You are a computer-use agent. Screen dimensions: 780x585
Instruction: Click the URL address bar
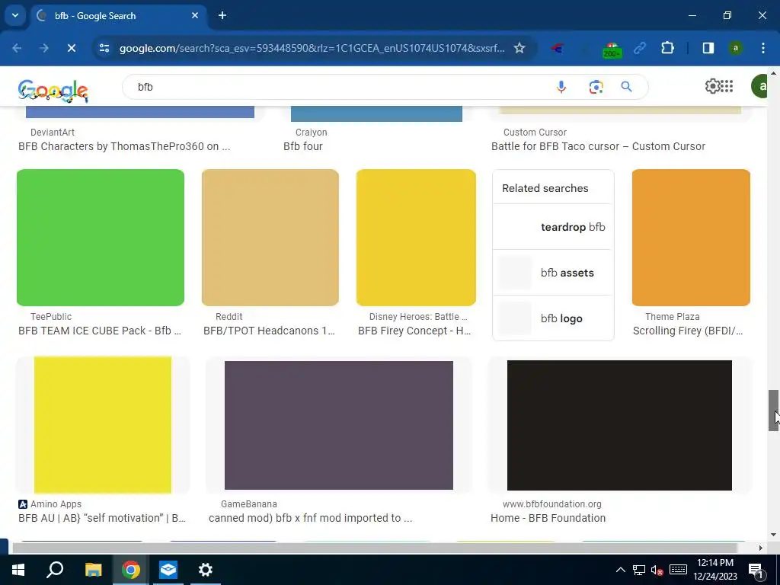point(312,48)
